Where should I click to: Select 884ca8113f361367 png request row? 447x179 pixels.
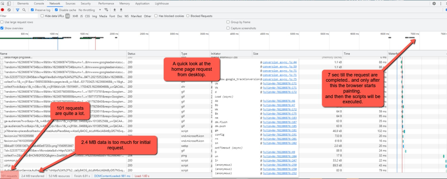pos(63,146)
